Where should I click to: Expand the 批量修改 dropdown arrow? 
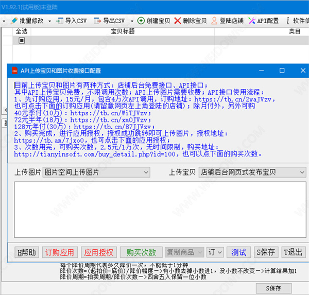(49, 21)
